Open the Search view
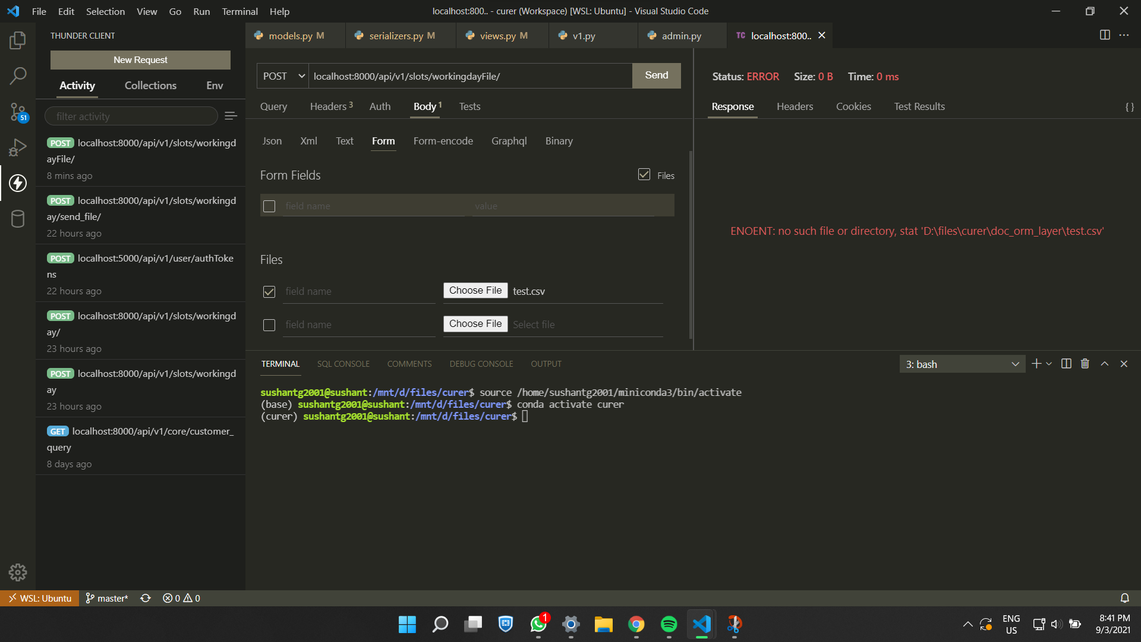 [x=18, y=76]
